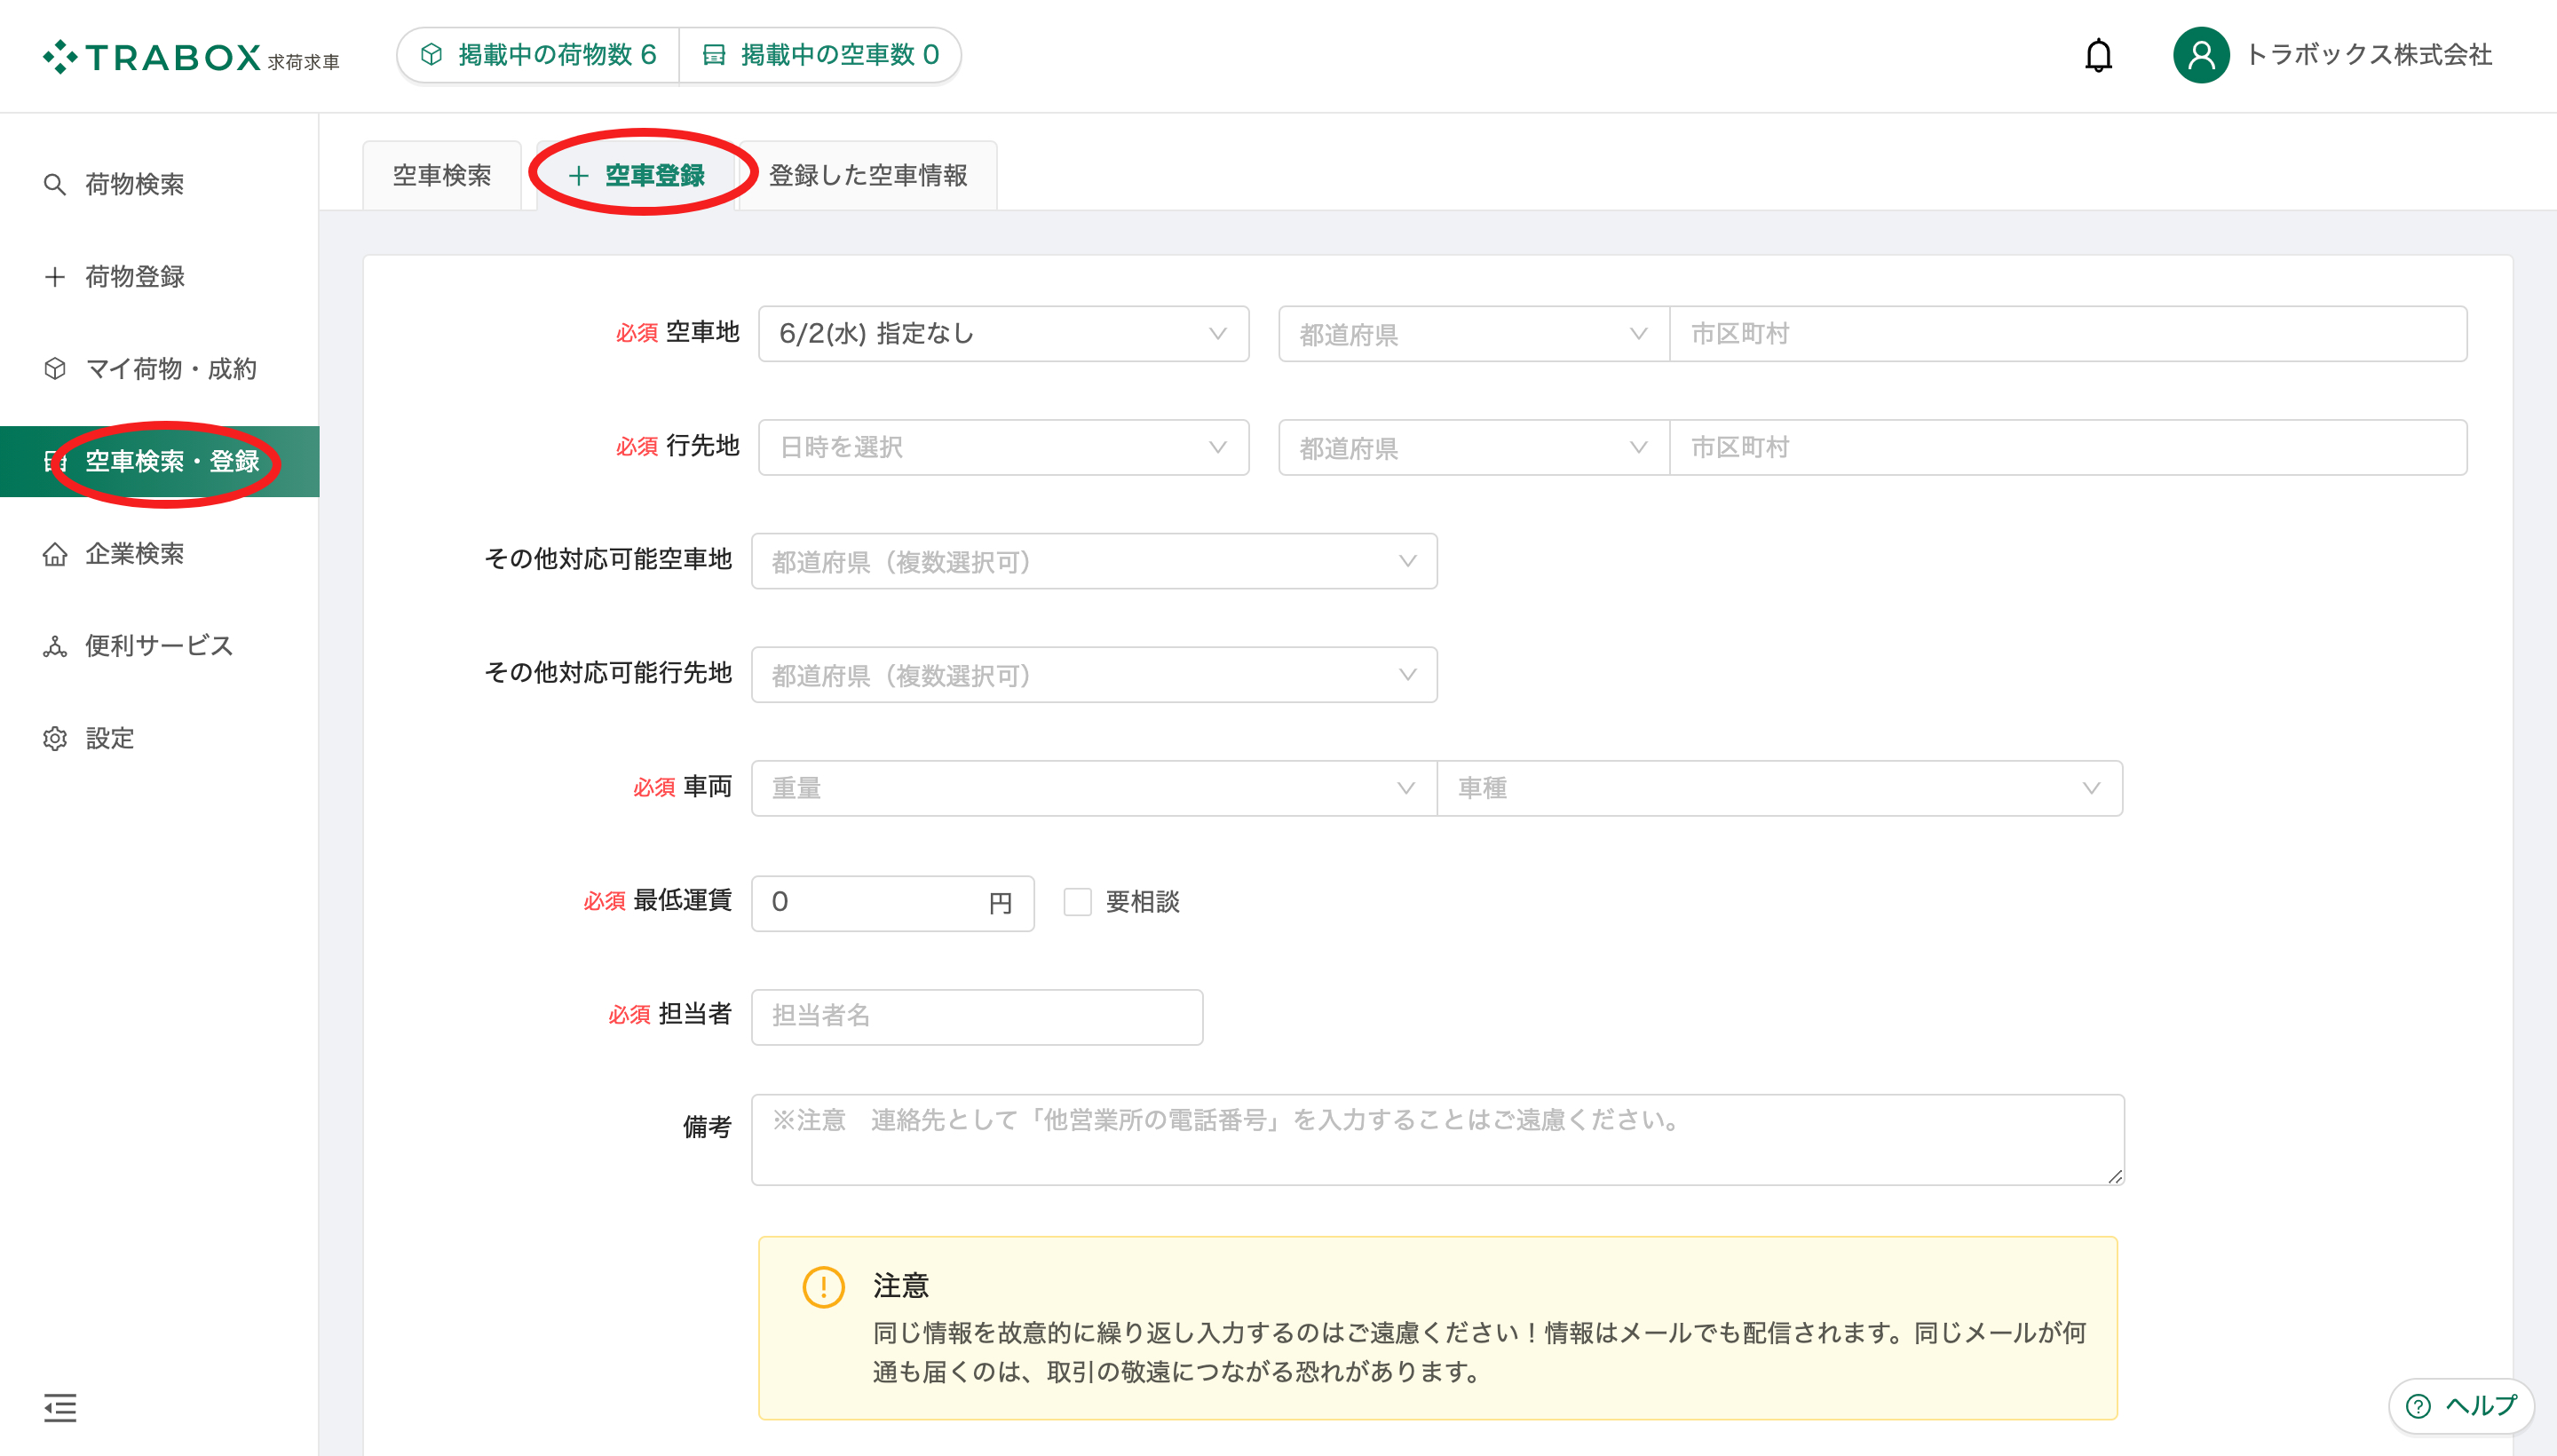2557x1456 pixels.
Task: Click the package icon in 掲載中の荷物数
Action: point(431,55)
